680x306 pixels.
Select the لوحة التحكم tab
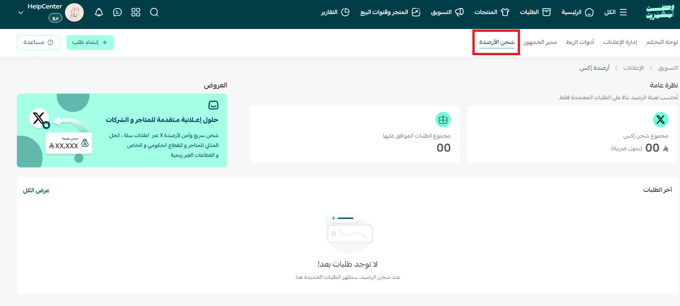pyautogui.click(x=661, y=42)
